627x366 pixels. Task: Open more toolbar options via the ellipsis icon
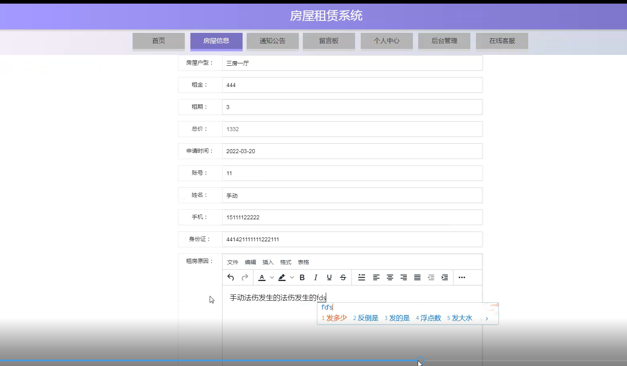462,277
